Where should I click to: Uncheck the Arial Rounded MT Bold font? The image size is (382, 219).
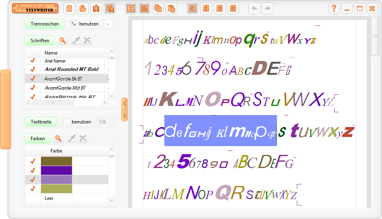[33, 69]
